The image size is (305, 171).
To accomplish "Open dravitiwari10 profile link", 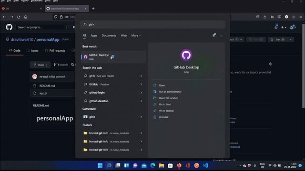I will (22, 39).
